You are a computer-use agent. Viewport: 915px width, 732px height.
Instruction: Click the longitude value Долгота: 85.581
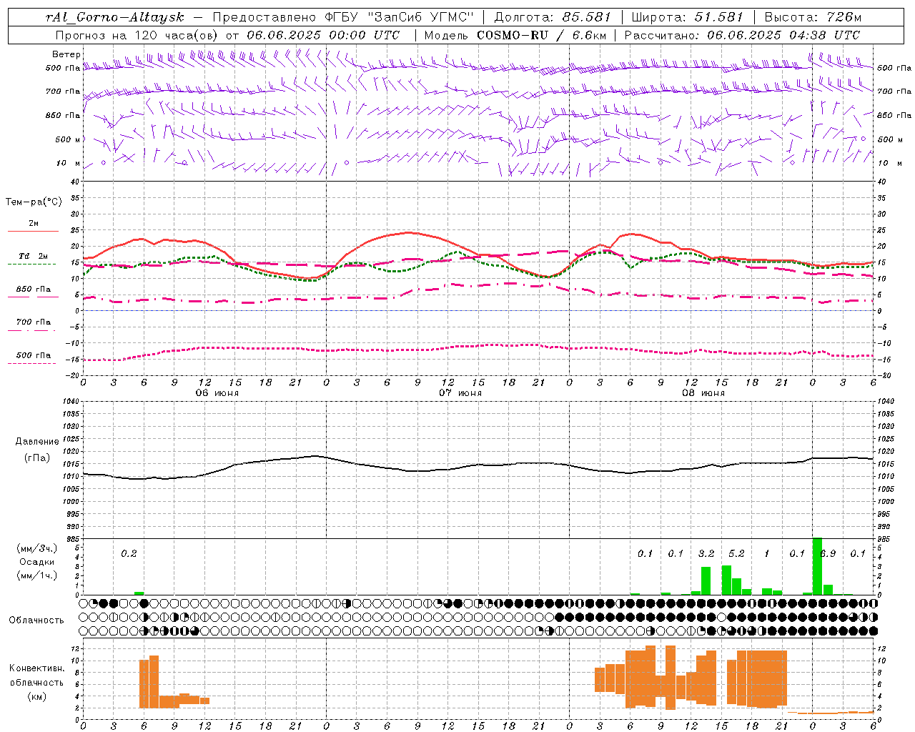click(x=553, y=17)
